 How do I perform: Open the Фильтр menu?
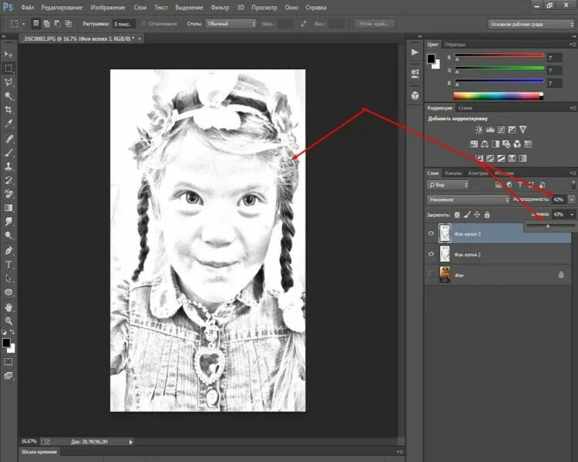[220, 8]
